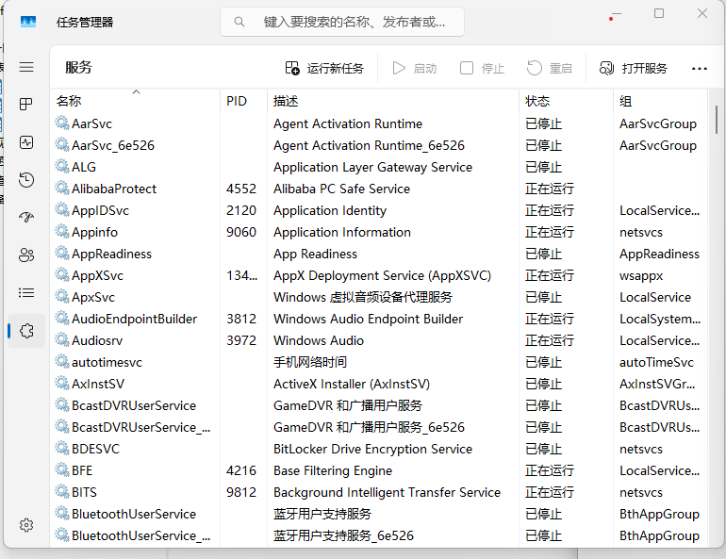Open the Details page list icon
The image size is (726, 559).
pos(26,293)
